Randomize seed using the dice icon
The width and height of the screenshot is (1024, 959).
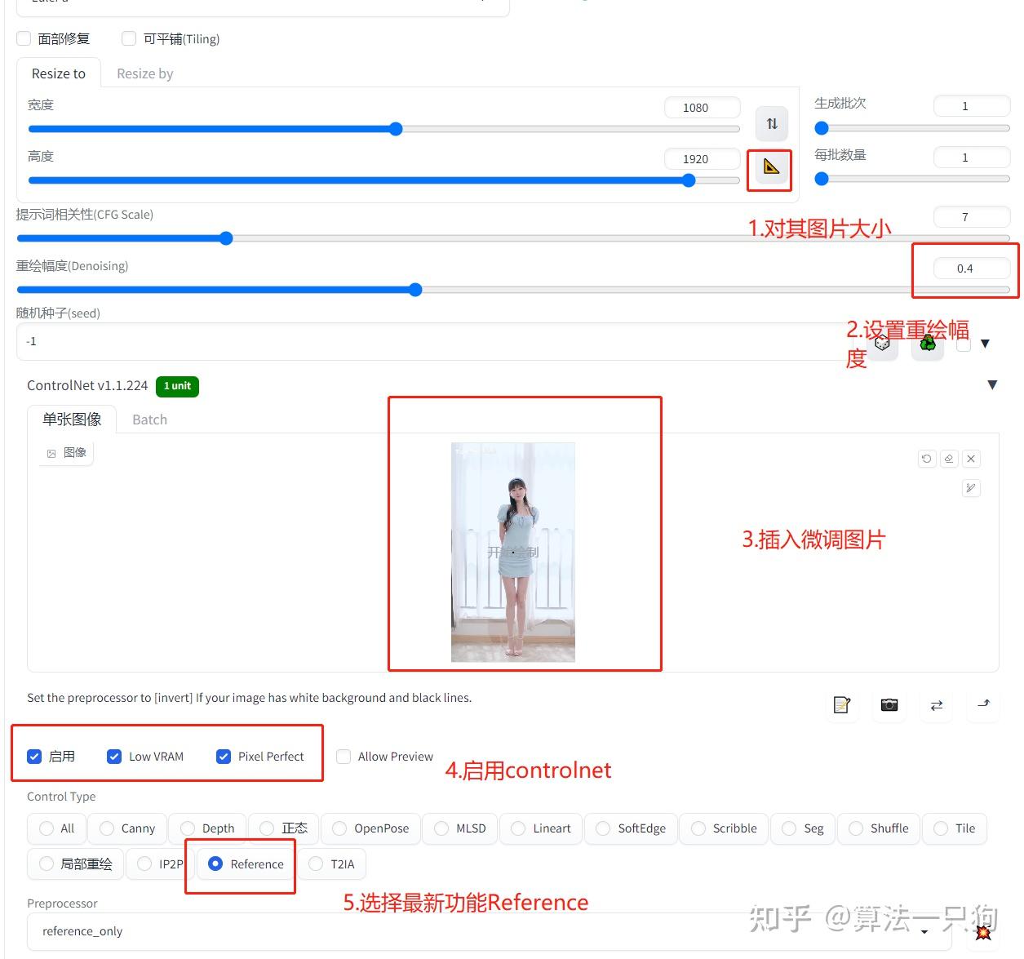(883, 344)
